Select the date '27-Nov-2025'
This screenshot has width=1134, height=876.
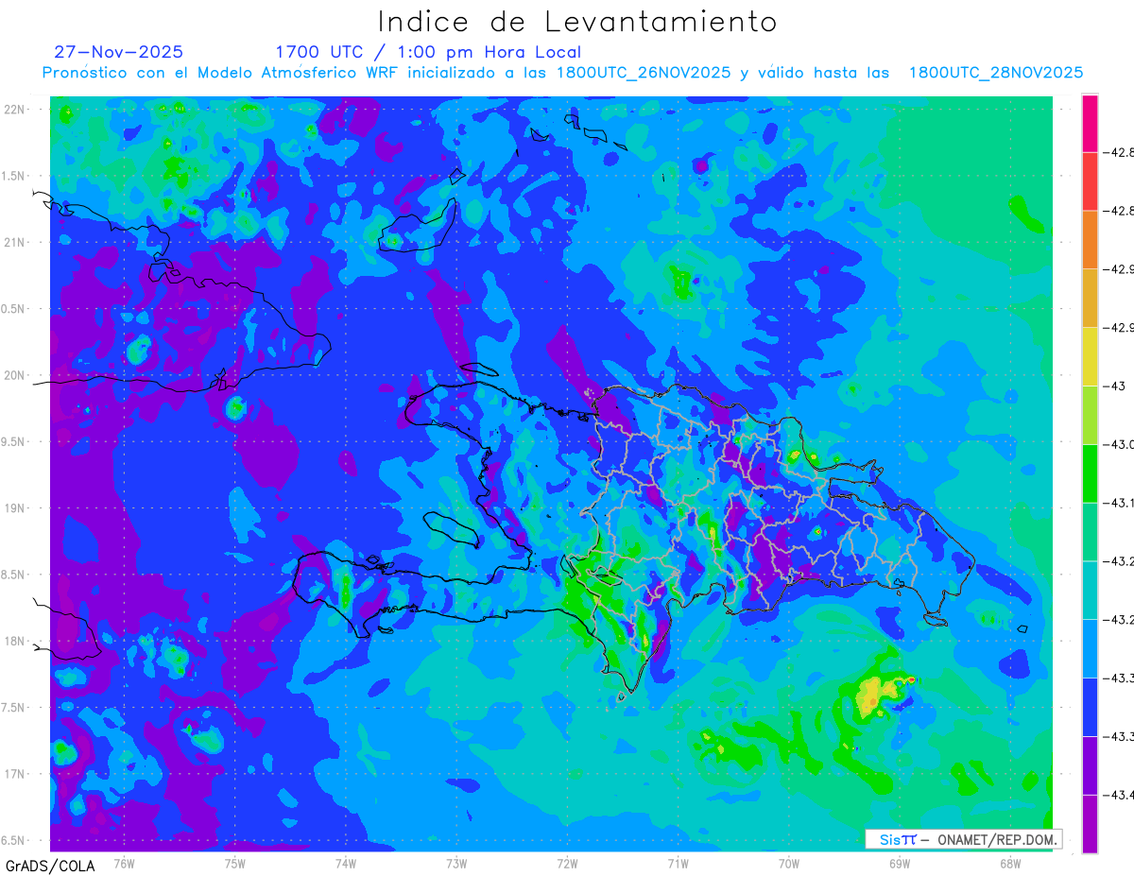click(x=118, y=52)
